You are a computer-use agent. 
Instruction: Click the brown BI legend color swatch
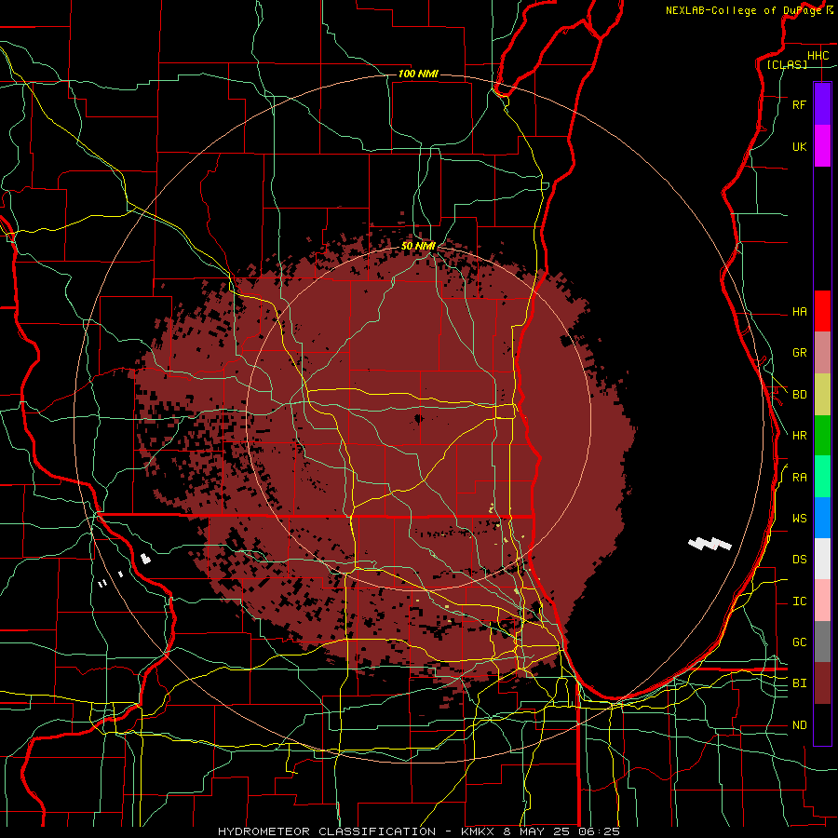[x=822, y=683]
